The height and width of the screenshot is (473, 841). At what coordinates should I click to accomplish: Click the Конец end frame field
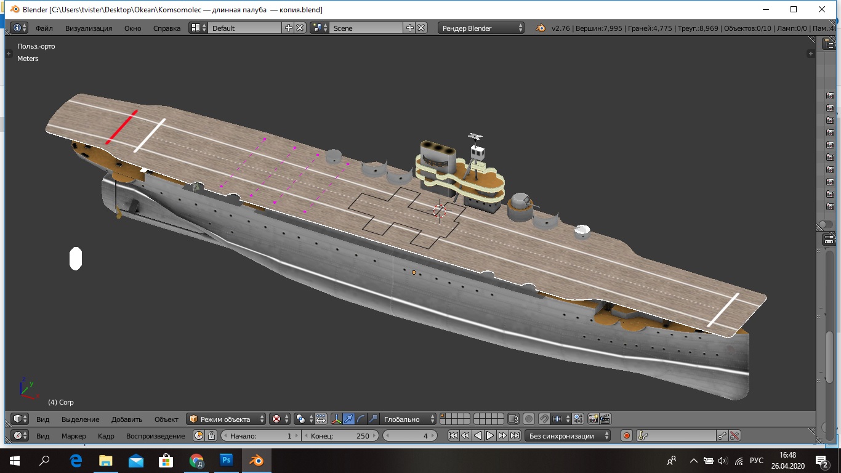click(x=340, y=435)
